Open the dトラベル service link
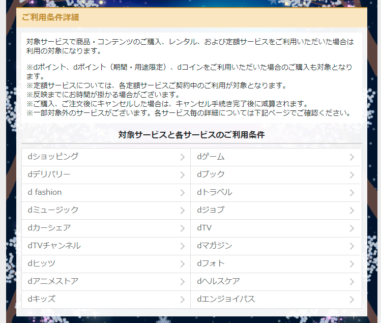381x323 pixels. tap(275, 193)
